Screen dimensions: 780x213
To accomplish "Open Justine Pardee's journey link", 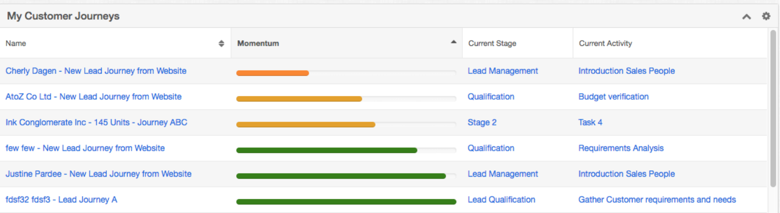I will click(99, 174).
